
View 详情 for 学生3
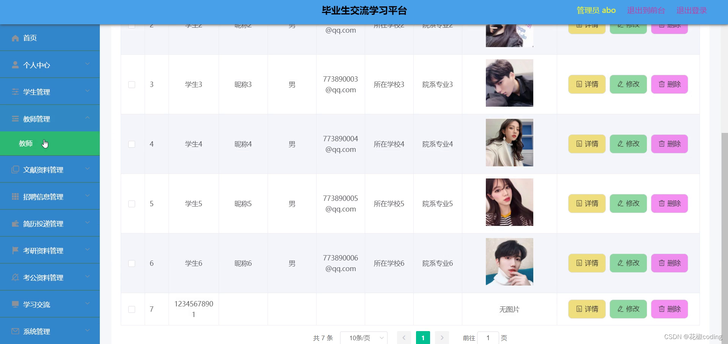click(x=587, y=84)
